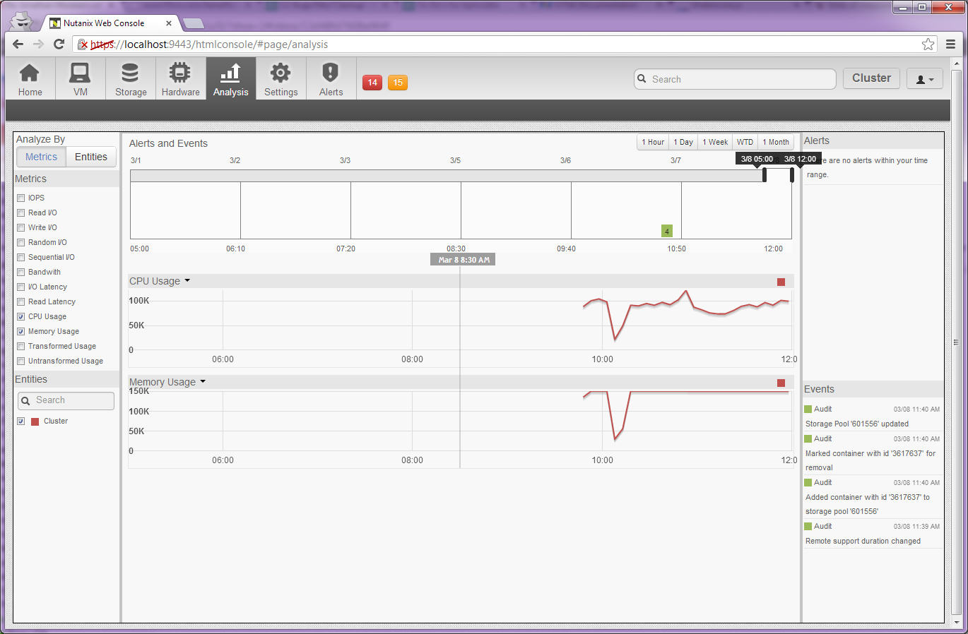The image size is (968, 634).
Task: Click the top Search input field
Action: tap(735, 79)
